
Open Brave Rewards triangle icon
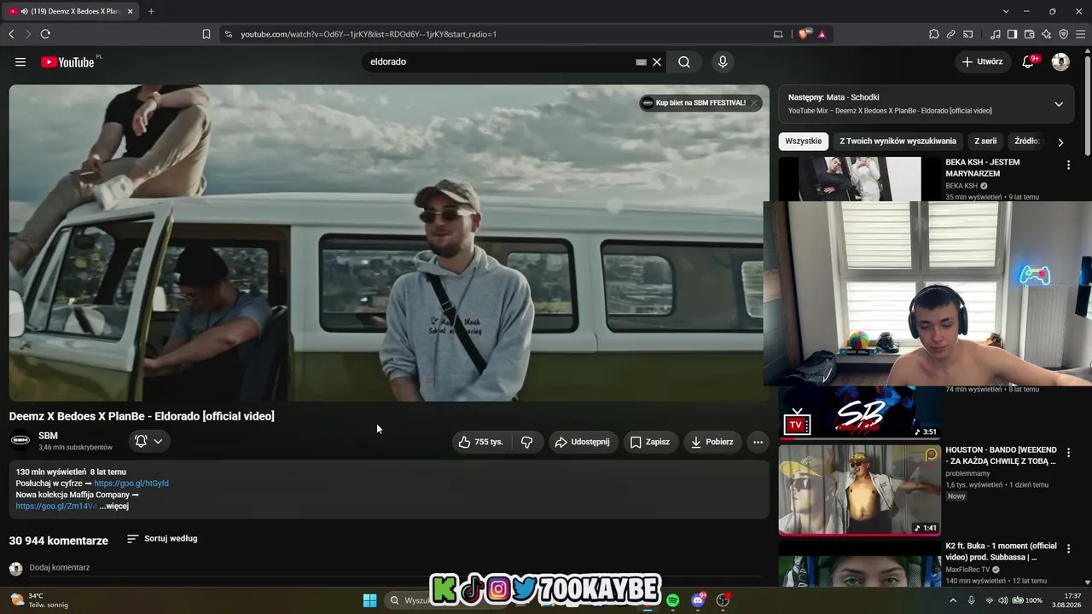coord(822,34)
